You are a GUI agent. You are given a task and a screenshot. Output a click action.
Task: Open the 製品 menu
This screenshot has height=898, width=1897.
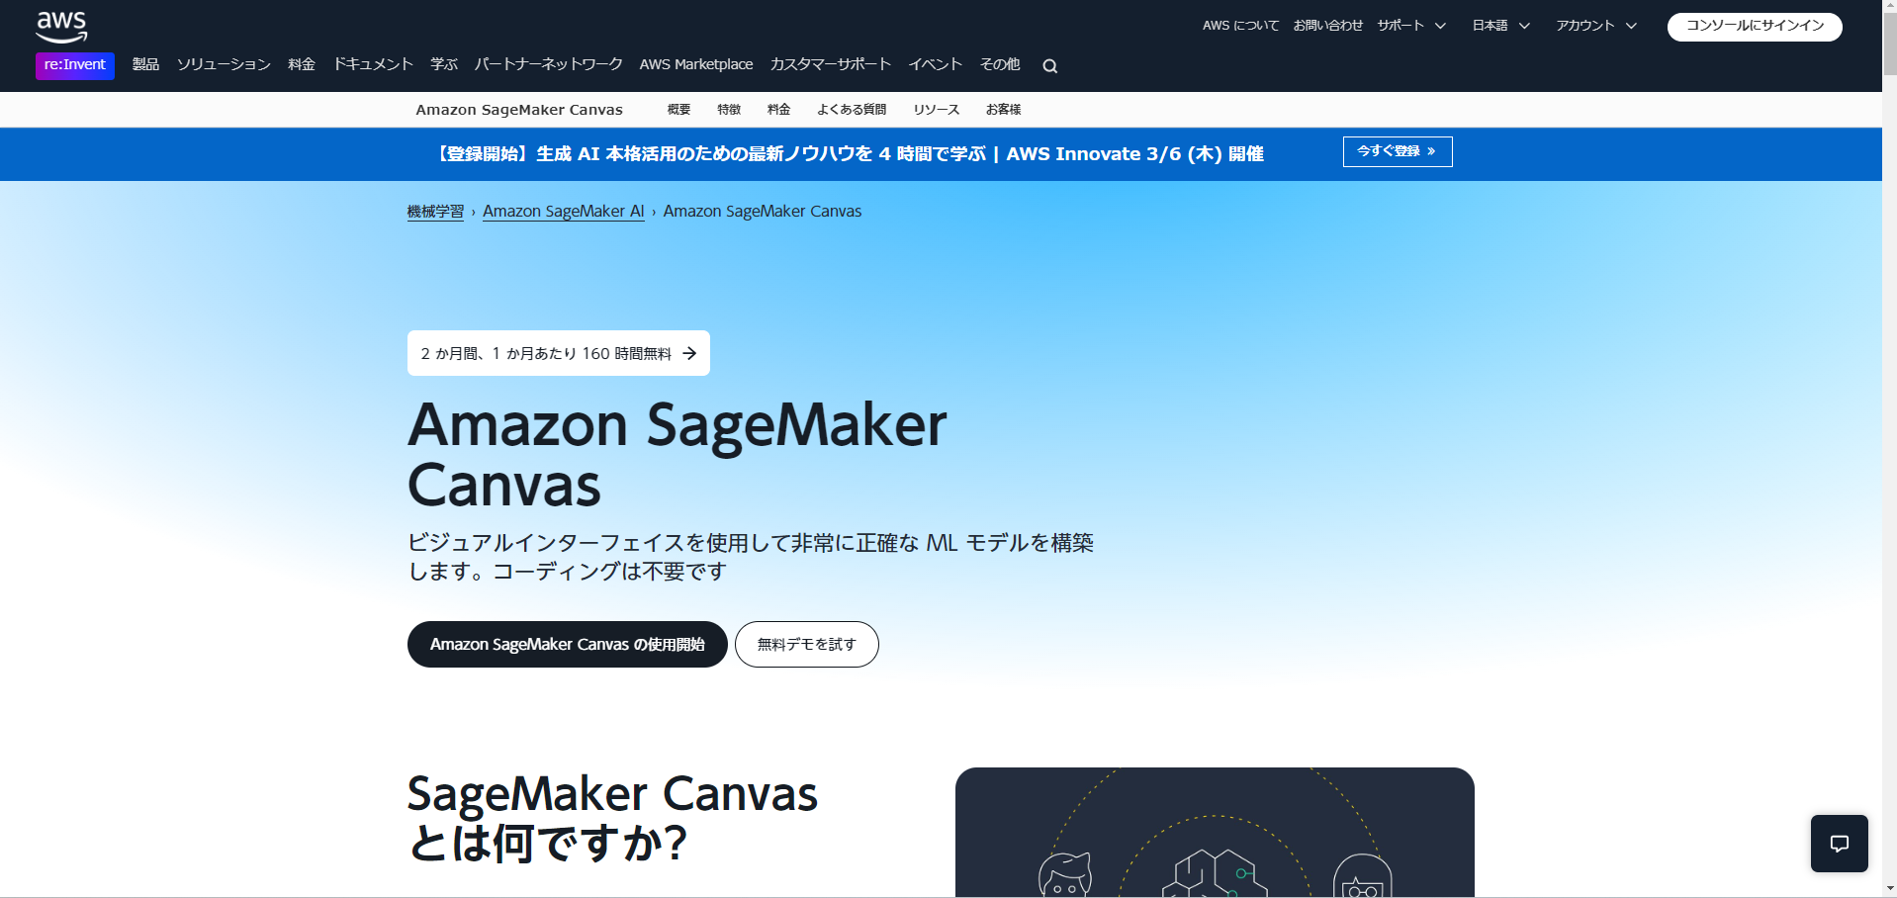tap(145, 64)
